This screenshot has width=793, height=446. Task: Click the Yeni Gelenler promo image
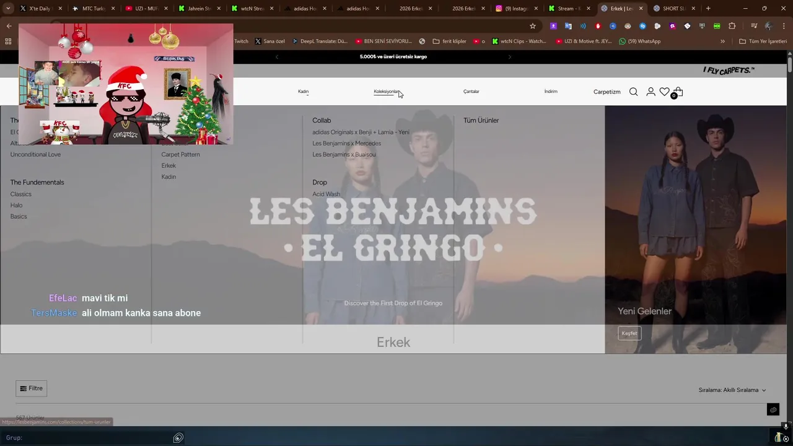[696, 229]
